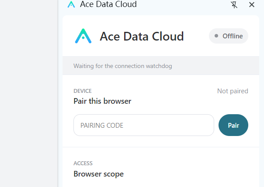
Task: Click the gray status dot beside Offline
Action: click(x=216, y=36)
